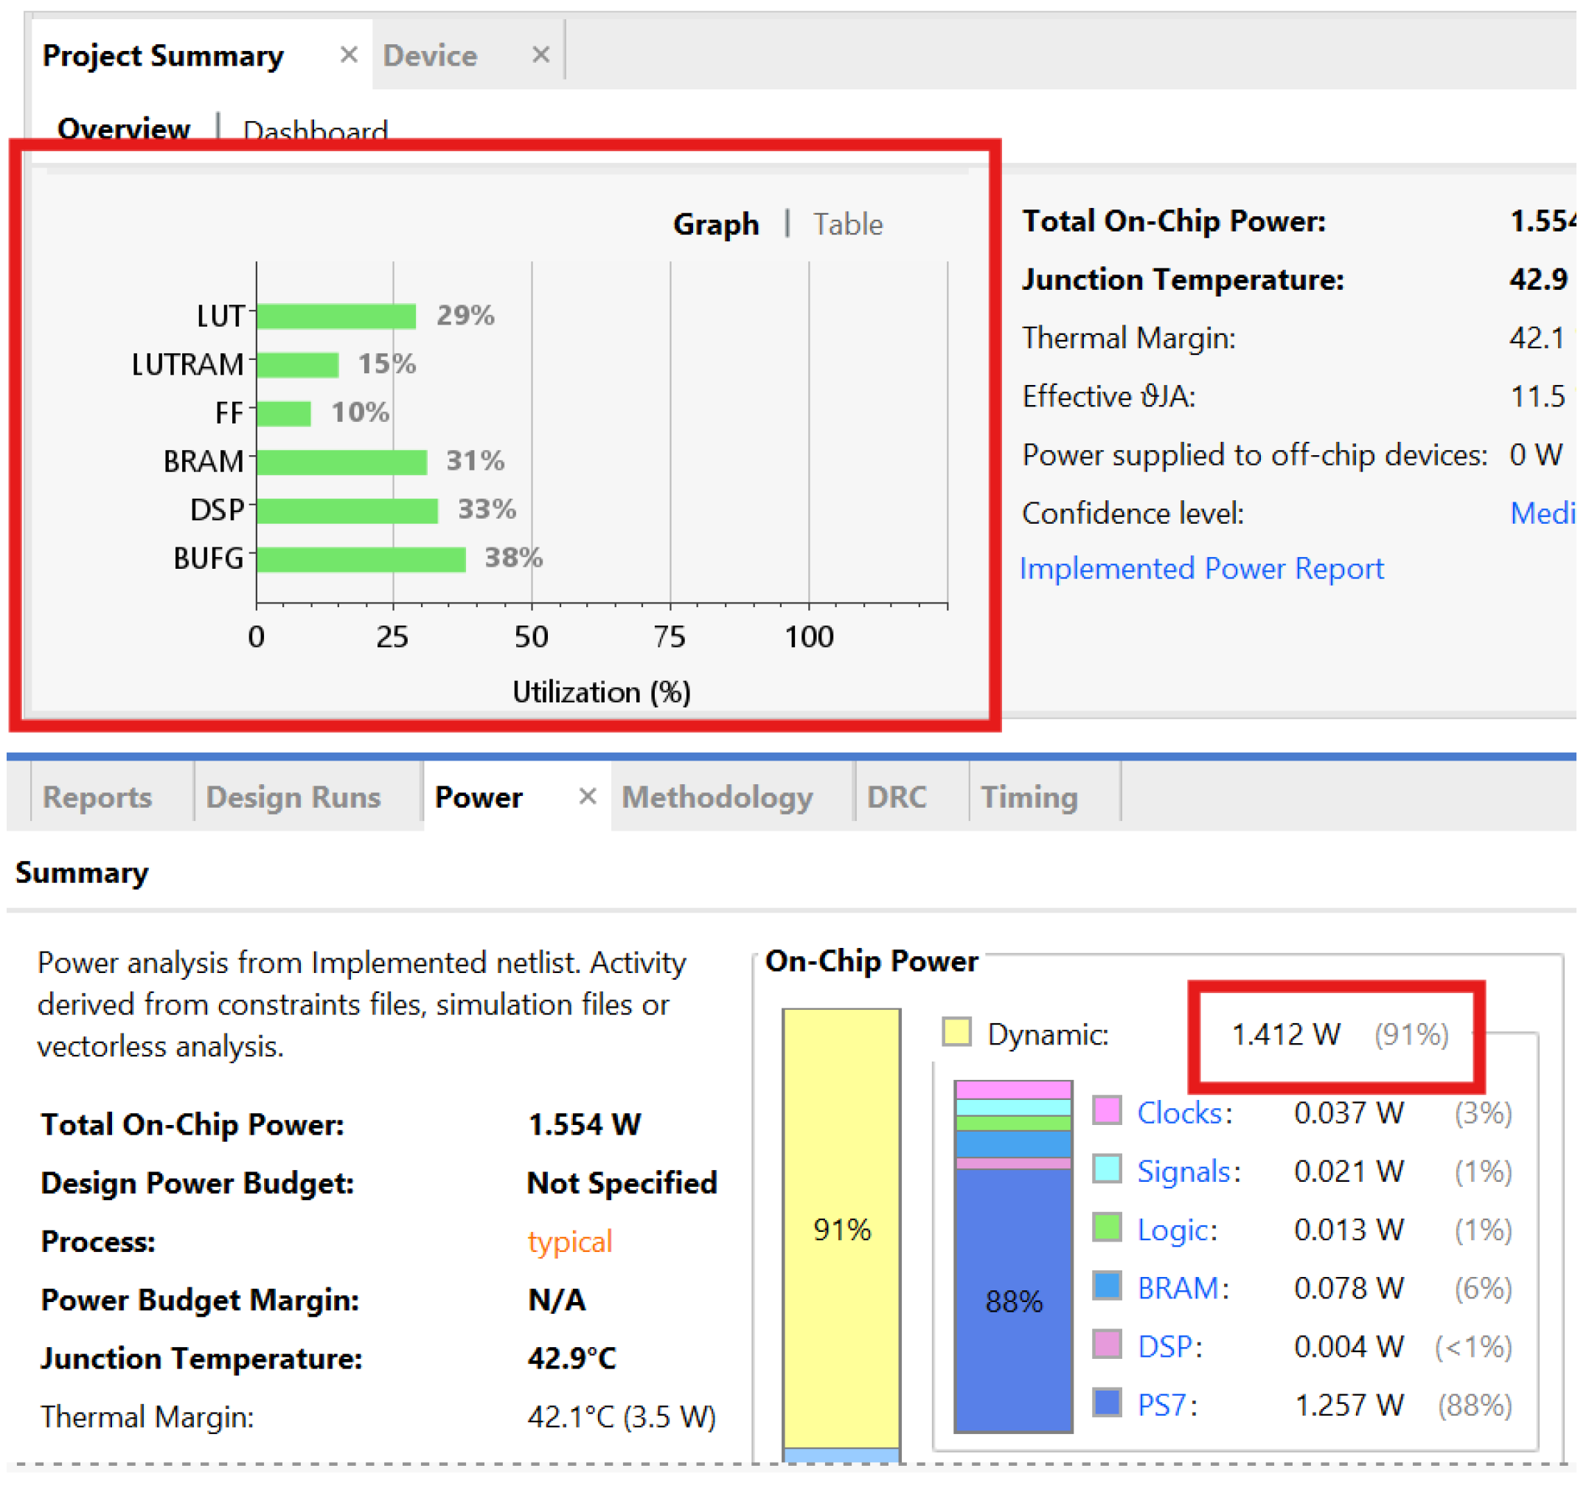Viewport: 1589px width, 1485px height.
Task: Select the 1.257 W PS7 value
Action: tap(1349, 1405)
